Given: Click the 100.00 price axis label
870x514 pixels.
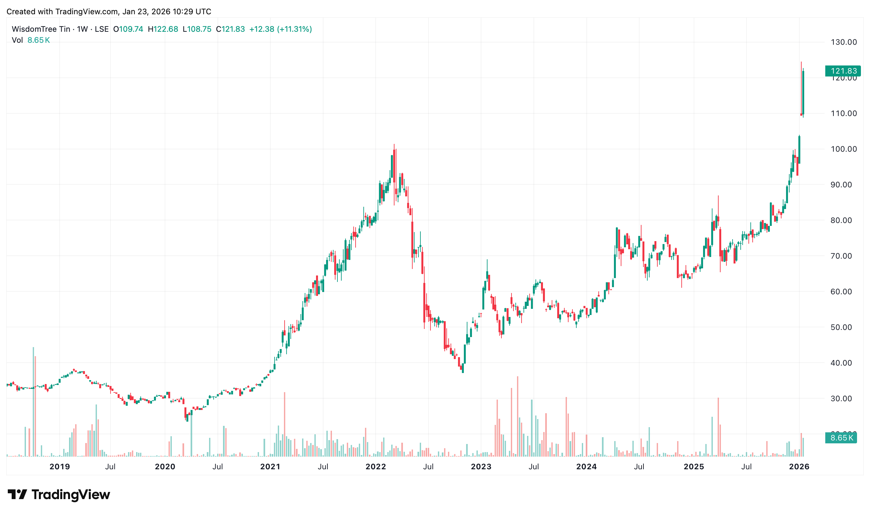Looking at the screenshot, I should tap(844, 149).
